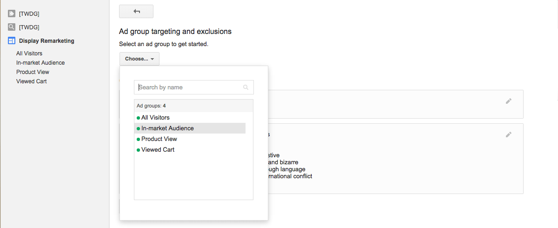Screen dimensions: 558x228
Task: Click the Display Remarketing campaign icon
Action: (12, 41)
